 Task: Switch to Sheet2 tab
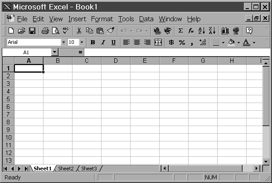[66, 169]
